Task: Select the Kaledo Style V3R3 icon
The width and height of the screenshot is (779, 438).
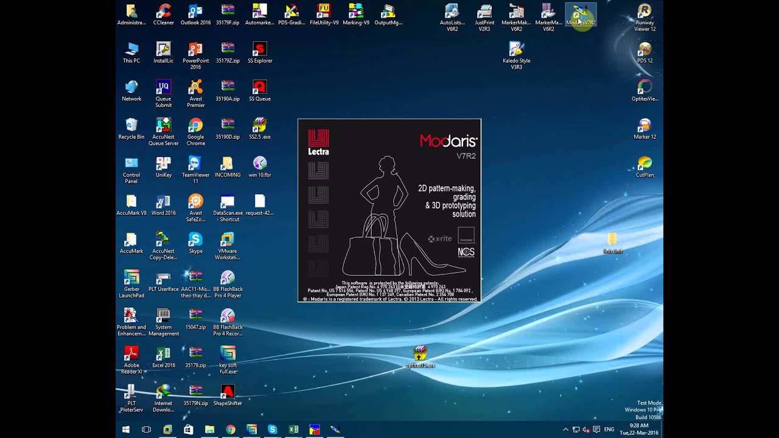Action: 516,55
